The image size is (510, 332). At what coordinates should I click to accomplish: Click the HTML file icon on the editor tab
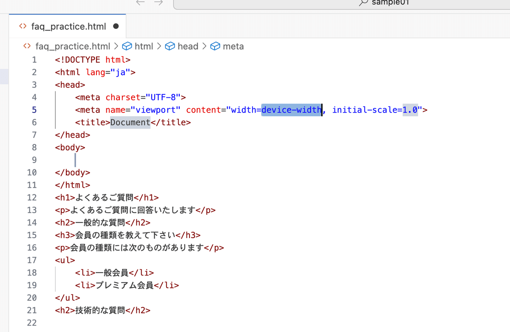23,26
